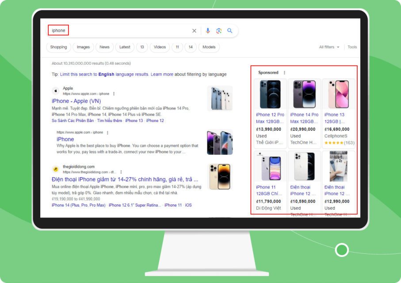Screen dimensions: 401x283
Task: Select the Videos filter chip
Action: coord(160,47)
